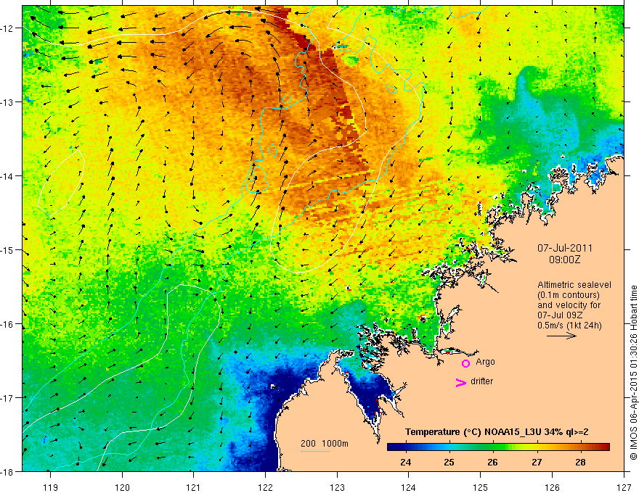Click the color bar label 28
The height and width of the screenshot is (493, 639).
pos(580,462)
